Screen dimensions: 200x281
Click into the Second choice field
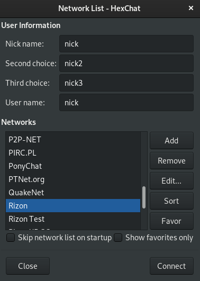click(x=126, y=64)
